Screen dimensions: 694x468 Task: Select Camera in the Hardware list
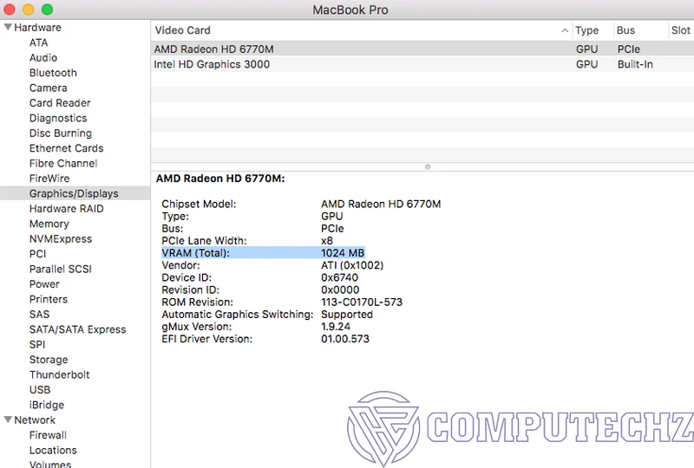pyautogui.click(x=49, y=88)
